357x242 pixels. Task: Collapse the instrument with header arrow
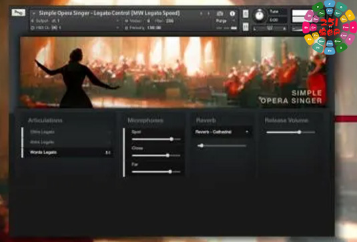pos(33,13)
